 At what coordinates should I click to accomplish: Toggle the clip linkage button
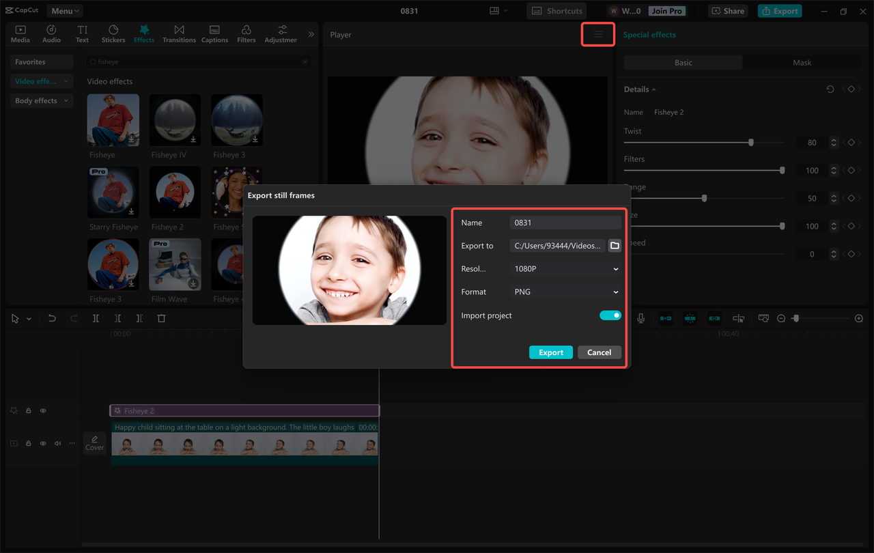point(714,318)
